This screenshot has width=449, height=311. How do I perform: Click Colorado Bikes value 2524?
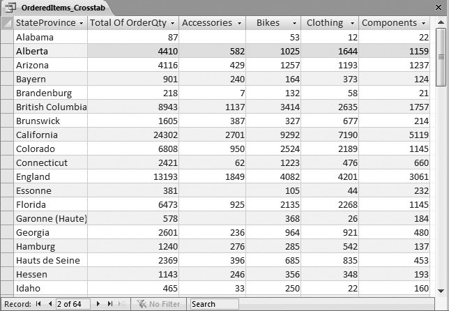(273, 149)
